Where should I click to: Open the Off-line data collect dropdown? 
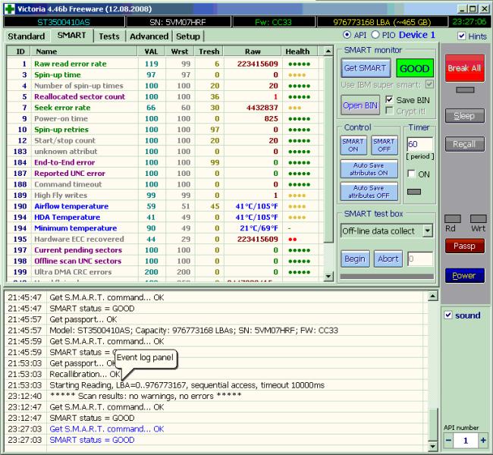click(x=426, y=231)
